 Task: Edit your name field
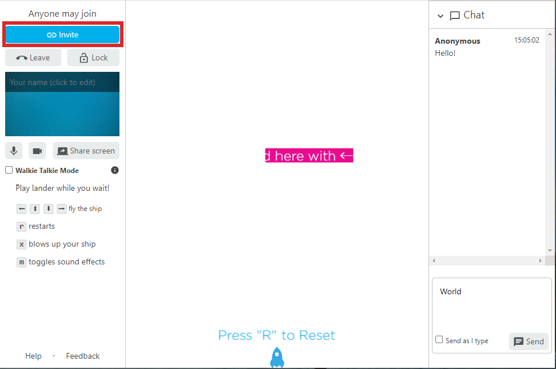click(63, 82)
